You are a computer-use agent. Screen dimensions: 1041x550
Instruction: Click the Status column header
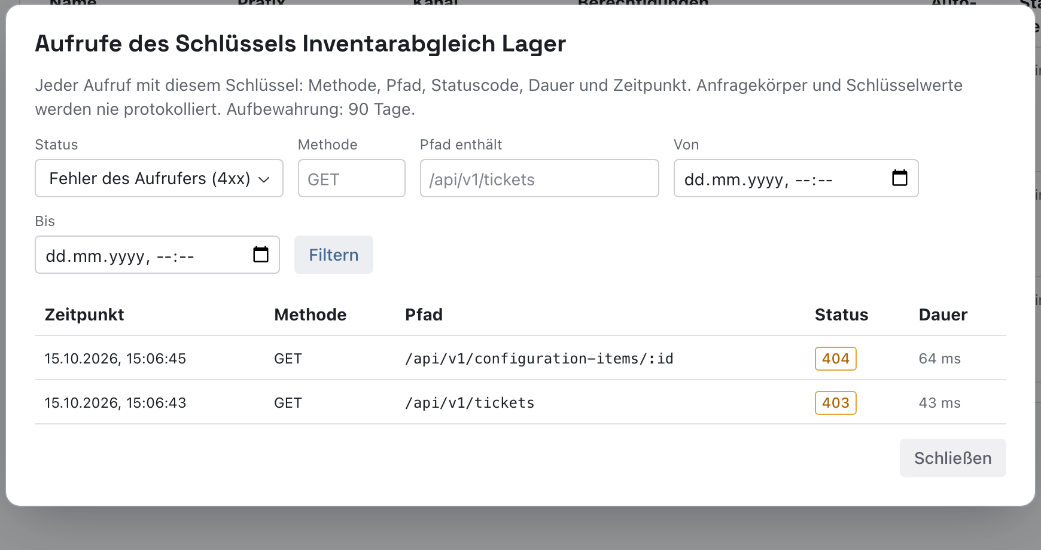pyautogui.click(x=841, y=314)
